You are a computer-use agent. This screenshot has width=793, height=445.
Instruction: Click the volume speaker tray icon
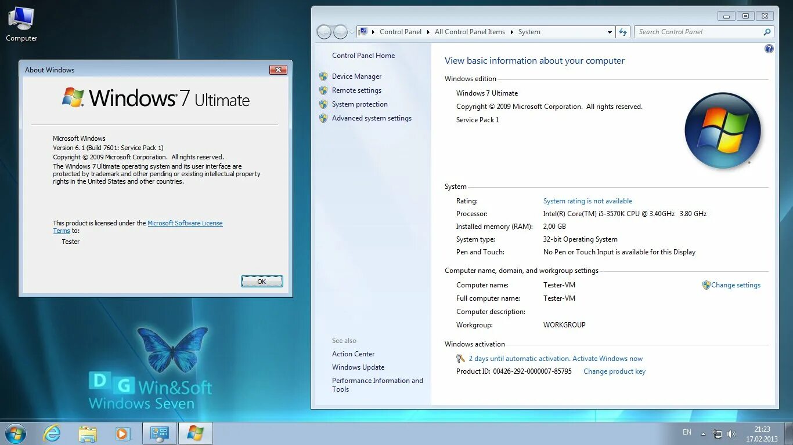tap(731, 433)
